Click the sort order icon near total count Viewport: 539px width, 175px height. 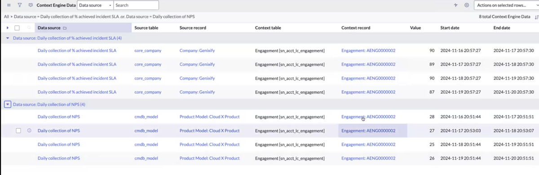click(x=536, y=17)
